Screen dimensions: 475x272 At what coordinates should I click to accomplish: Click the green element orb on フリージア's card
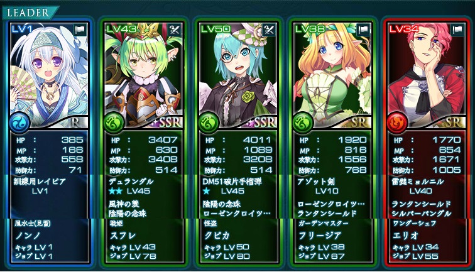point(302,123)
